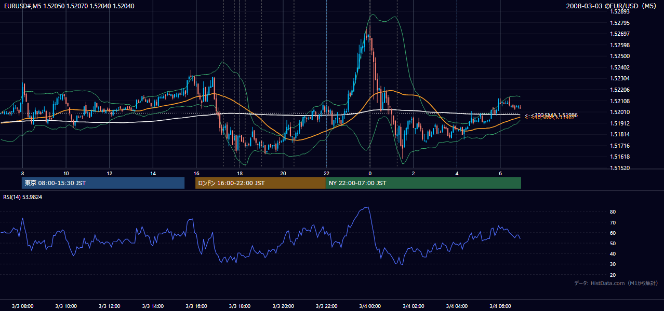This screenshot has width=664, height=311.
Task: Click the 3/4 06:00 date axis label
Action: (x=500, y=306)
